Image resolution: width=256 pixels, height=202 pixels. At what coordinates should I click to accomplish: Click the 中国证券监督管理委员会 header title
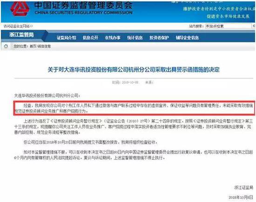tap(83, 6)
